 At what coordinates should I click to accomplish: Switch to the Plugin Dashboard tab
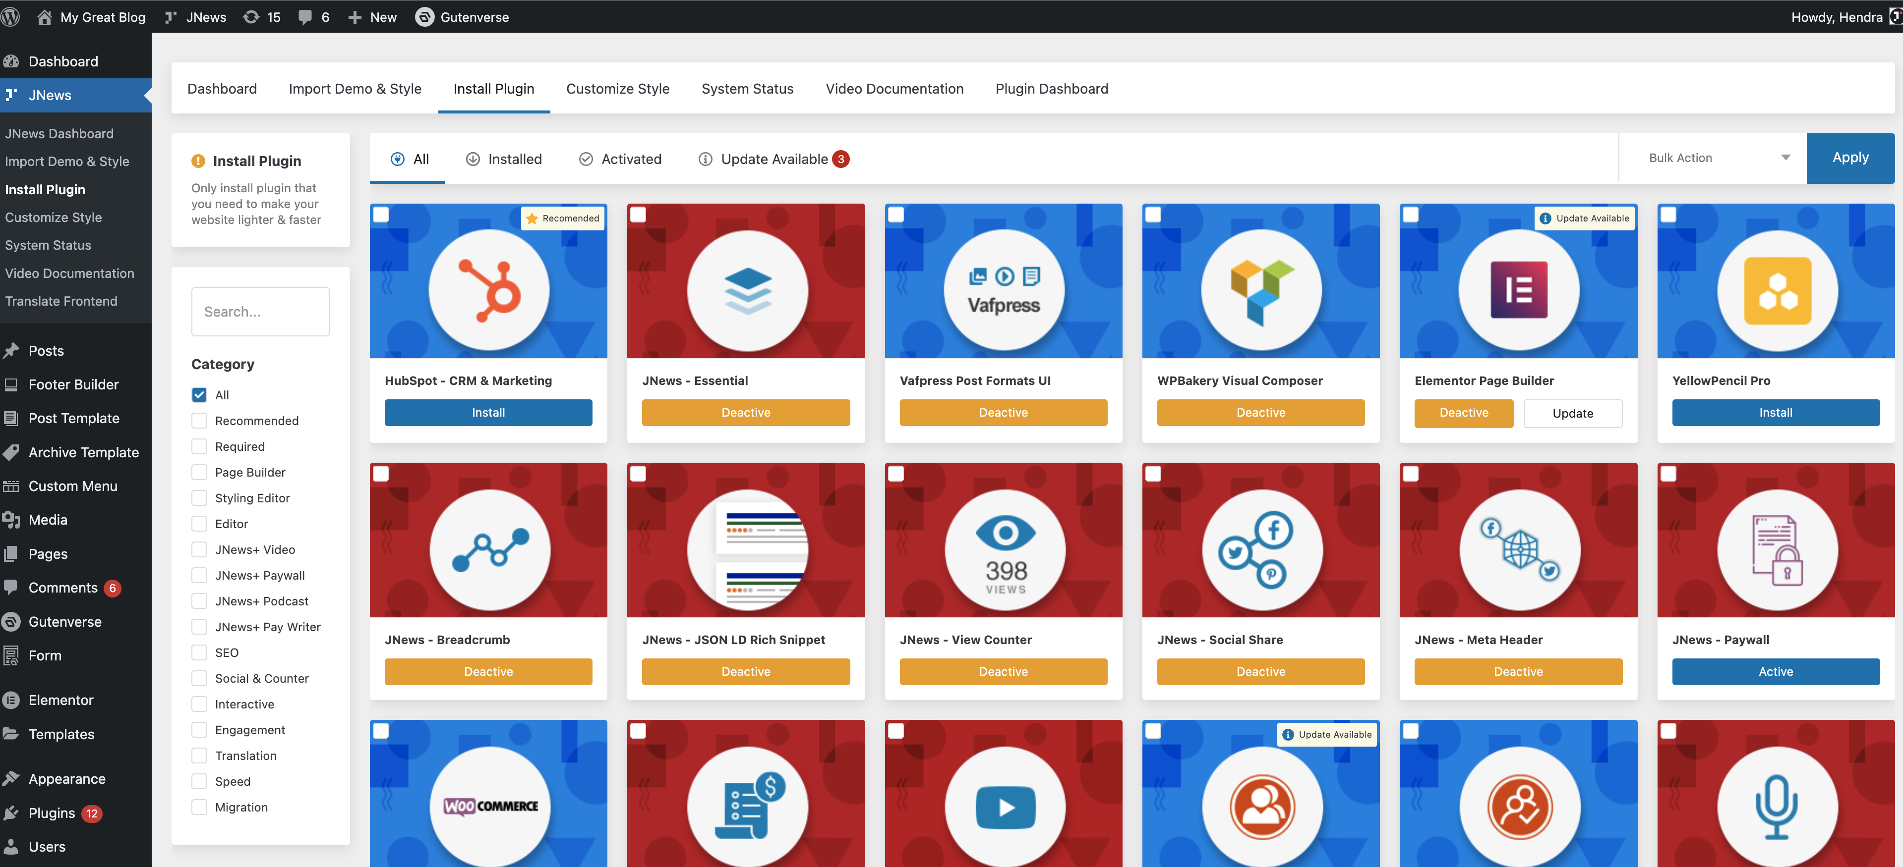1052,89
